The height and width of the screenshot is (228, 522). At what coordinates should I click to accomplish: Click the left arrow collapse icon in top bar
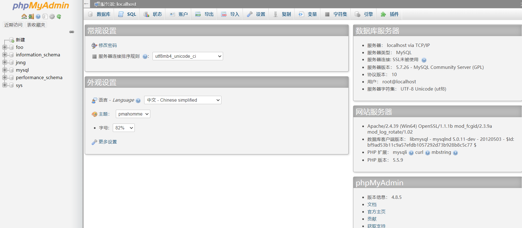[86, 4]
